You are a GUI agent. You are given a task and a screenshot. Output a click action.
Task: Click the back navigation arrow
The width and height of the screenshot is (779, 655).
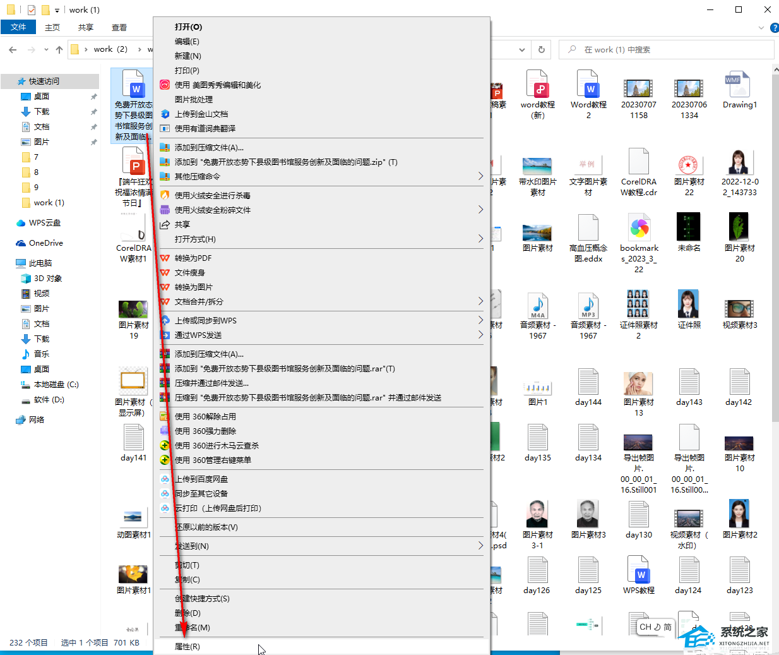(x=13, y=49)
